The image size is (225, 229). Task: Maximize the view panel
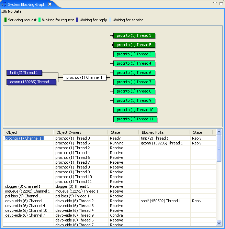221,3
